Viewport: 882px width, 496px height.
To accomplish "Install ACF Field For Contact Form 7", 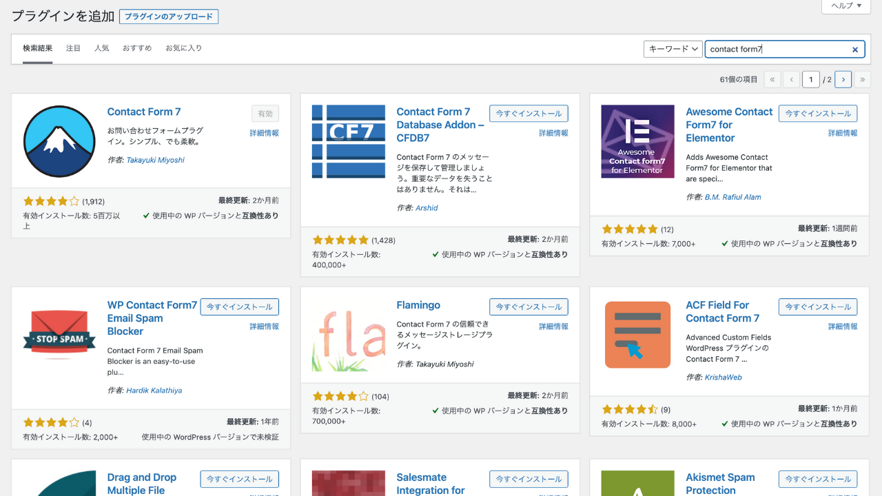I will pyautogui.click(x=818, y=307).
